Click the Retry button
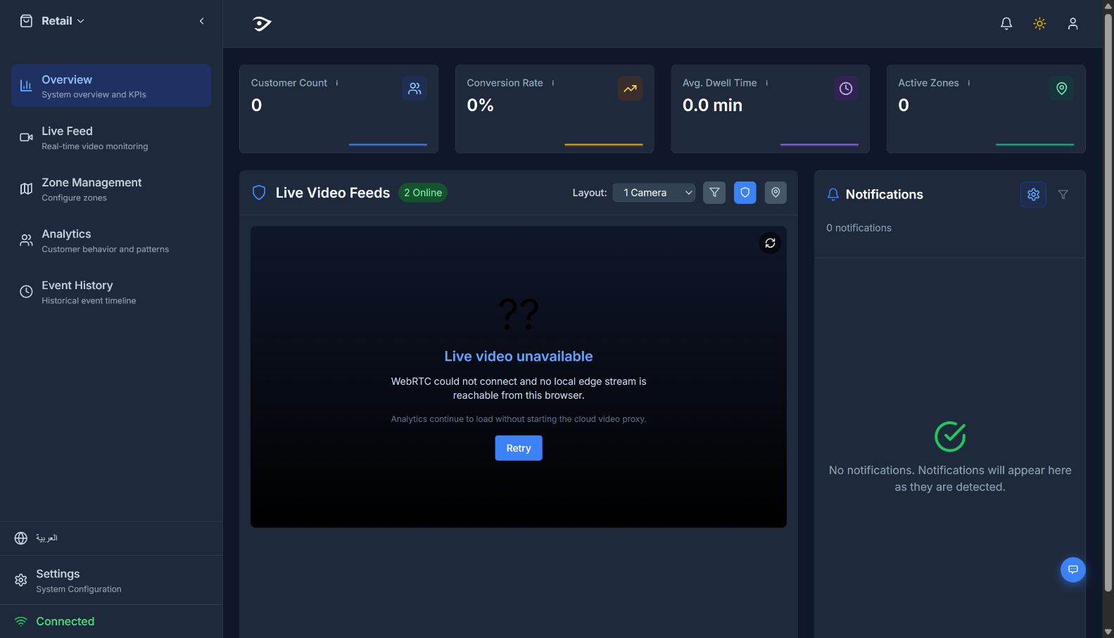Viewport: 1114px width, 638px height. [519, 448]
